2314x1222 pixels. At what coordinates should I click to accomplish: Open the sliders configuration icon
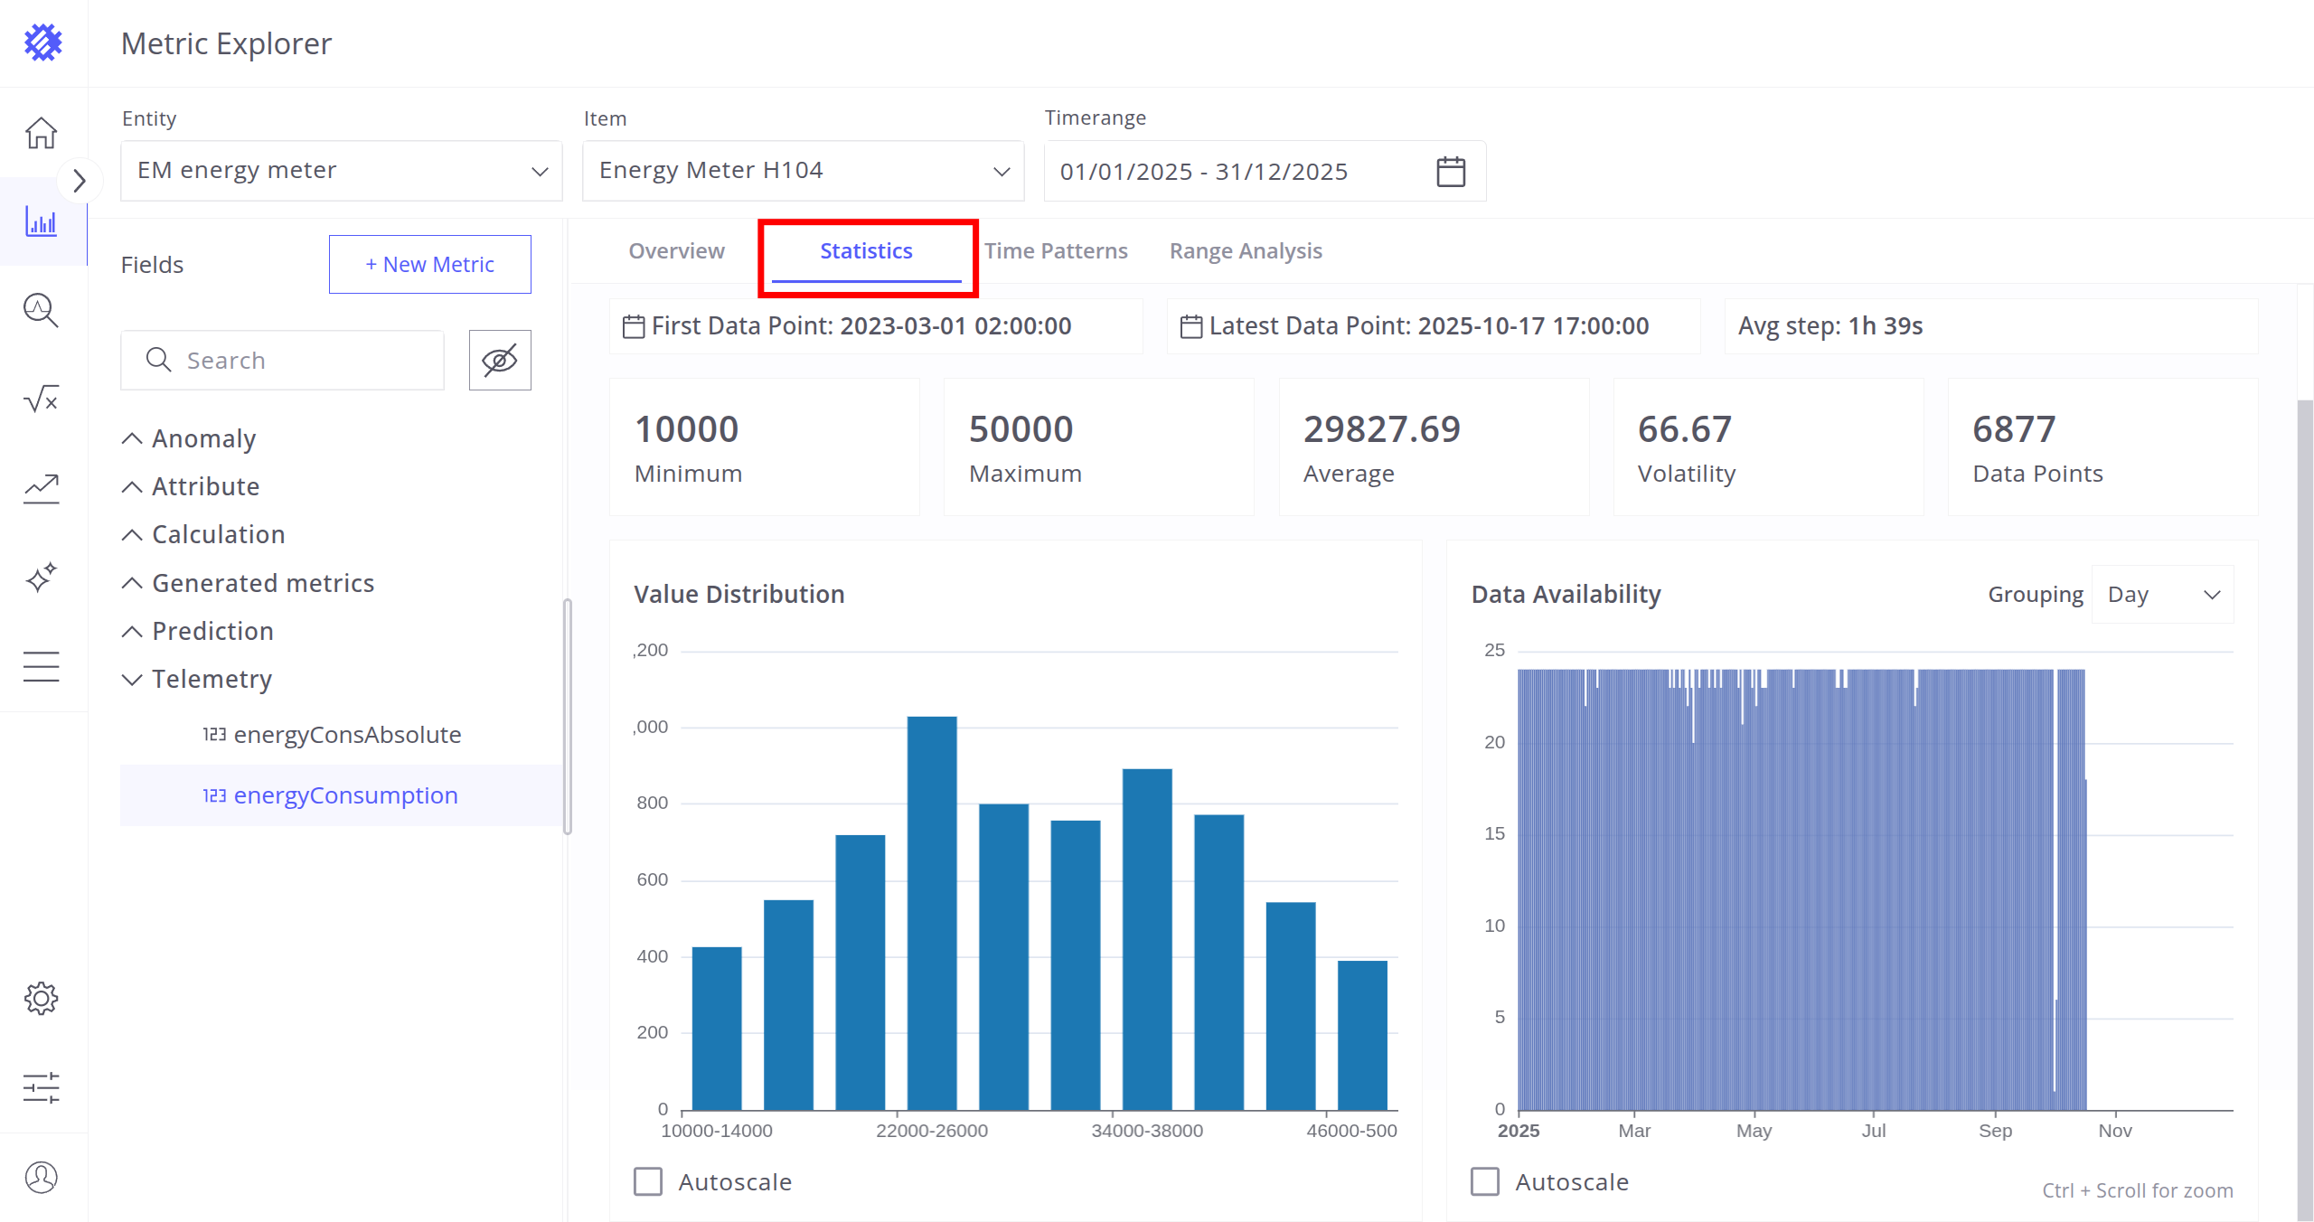click(x=42, y=1087)
